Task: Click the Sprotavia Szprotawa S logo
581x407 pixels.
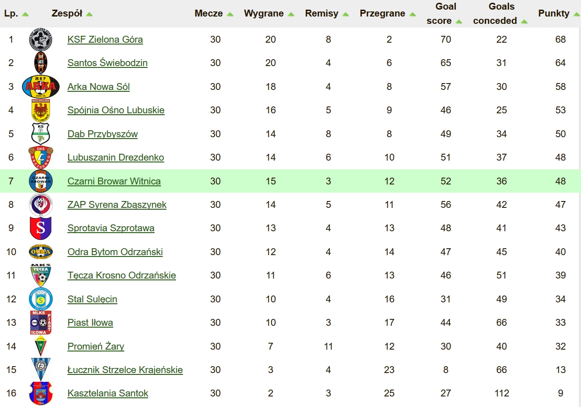Action: 41,228
